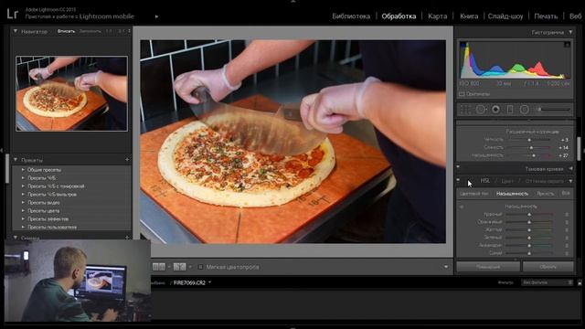Click the histogram shadow clipping indicator
The height and width of the screenshot is (329, 585).
click(x=463, y=45)
